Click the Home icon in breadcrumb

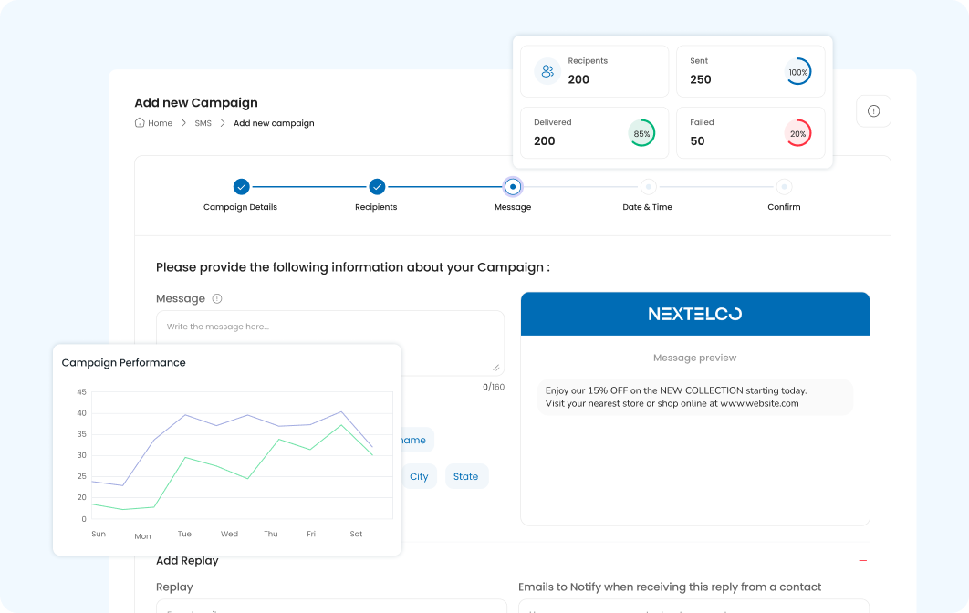click(x=140, y=123)
